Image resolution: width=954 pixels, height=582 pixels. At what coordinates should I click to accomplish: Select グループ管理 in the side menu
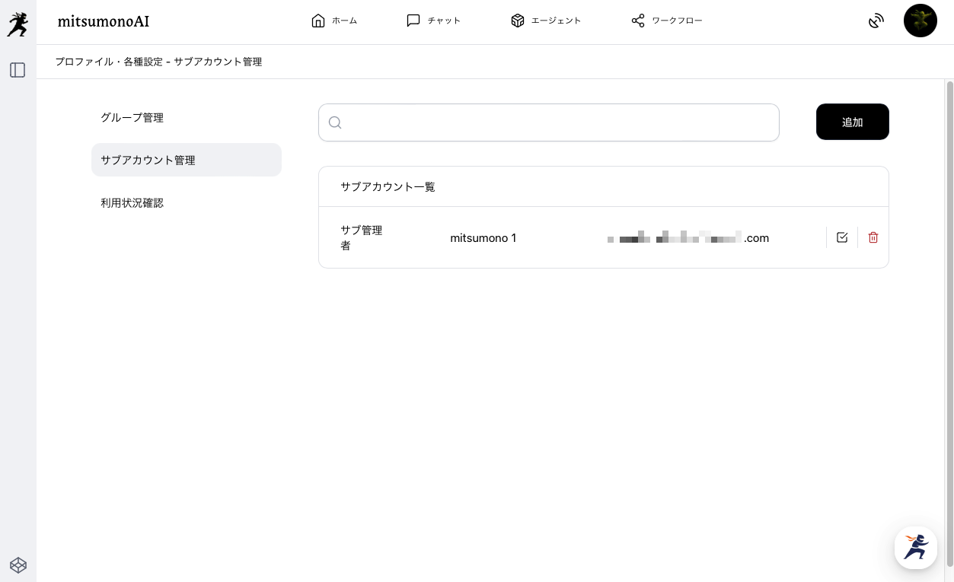point(132,118)
